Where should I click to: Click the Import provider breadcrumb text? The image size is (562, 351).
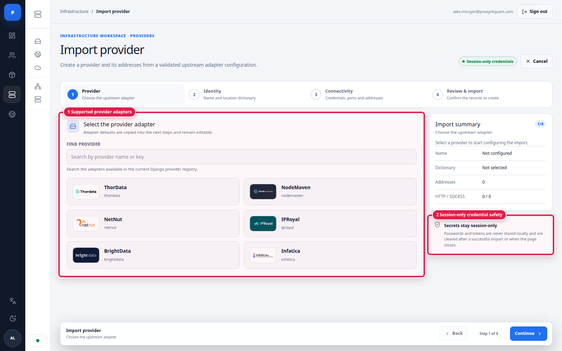click(x=113, y=12)
